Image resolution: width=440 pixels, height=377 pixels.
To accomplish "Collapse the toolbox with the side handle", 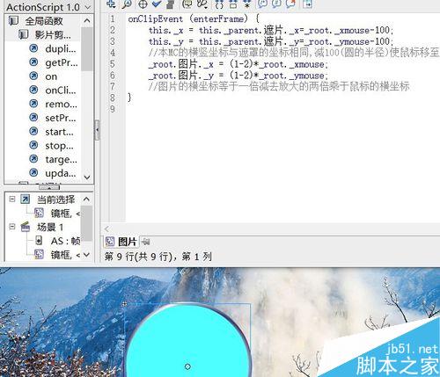I will pyautogui.click(x=97, y=130).
